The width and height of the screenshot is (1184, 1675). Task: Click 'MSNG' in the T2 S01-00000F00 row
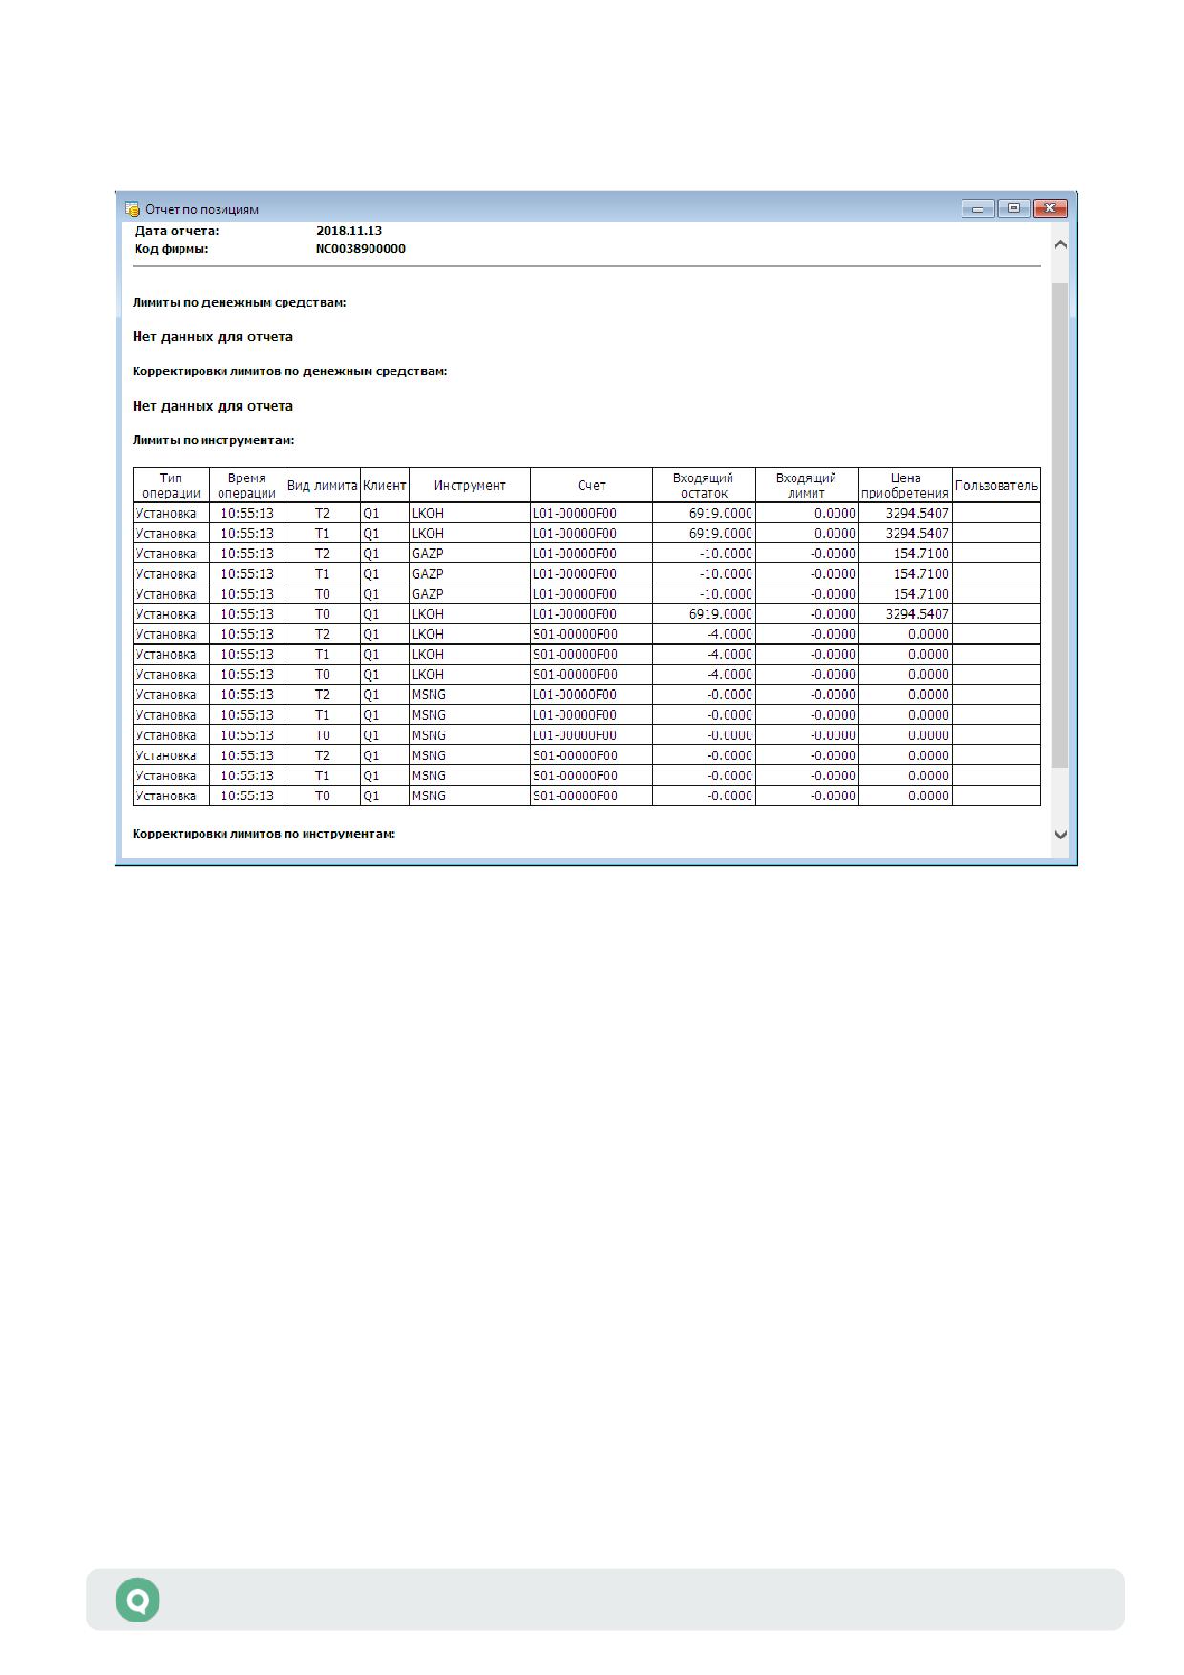(429, 755)
